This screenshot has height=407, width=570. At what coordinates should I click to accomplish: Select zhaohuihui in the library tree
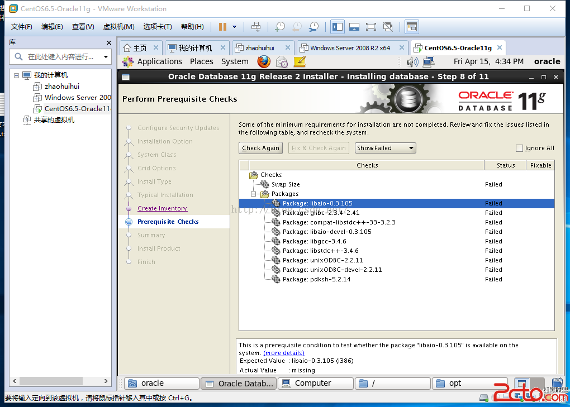[x=62, y=87]
